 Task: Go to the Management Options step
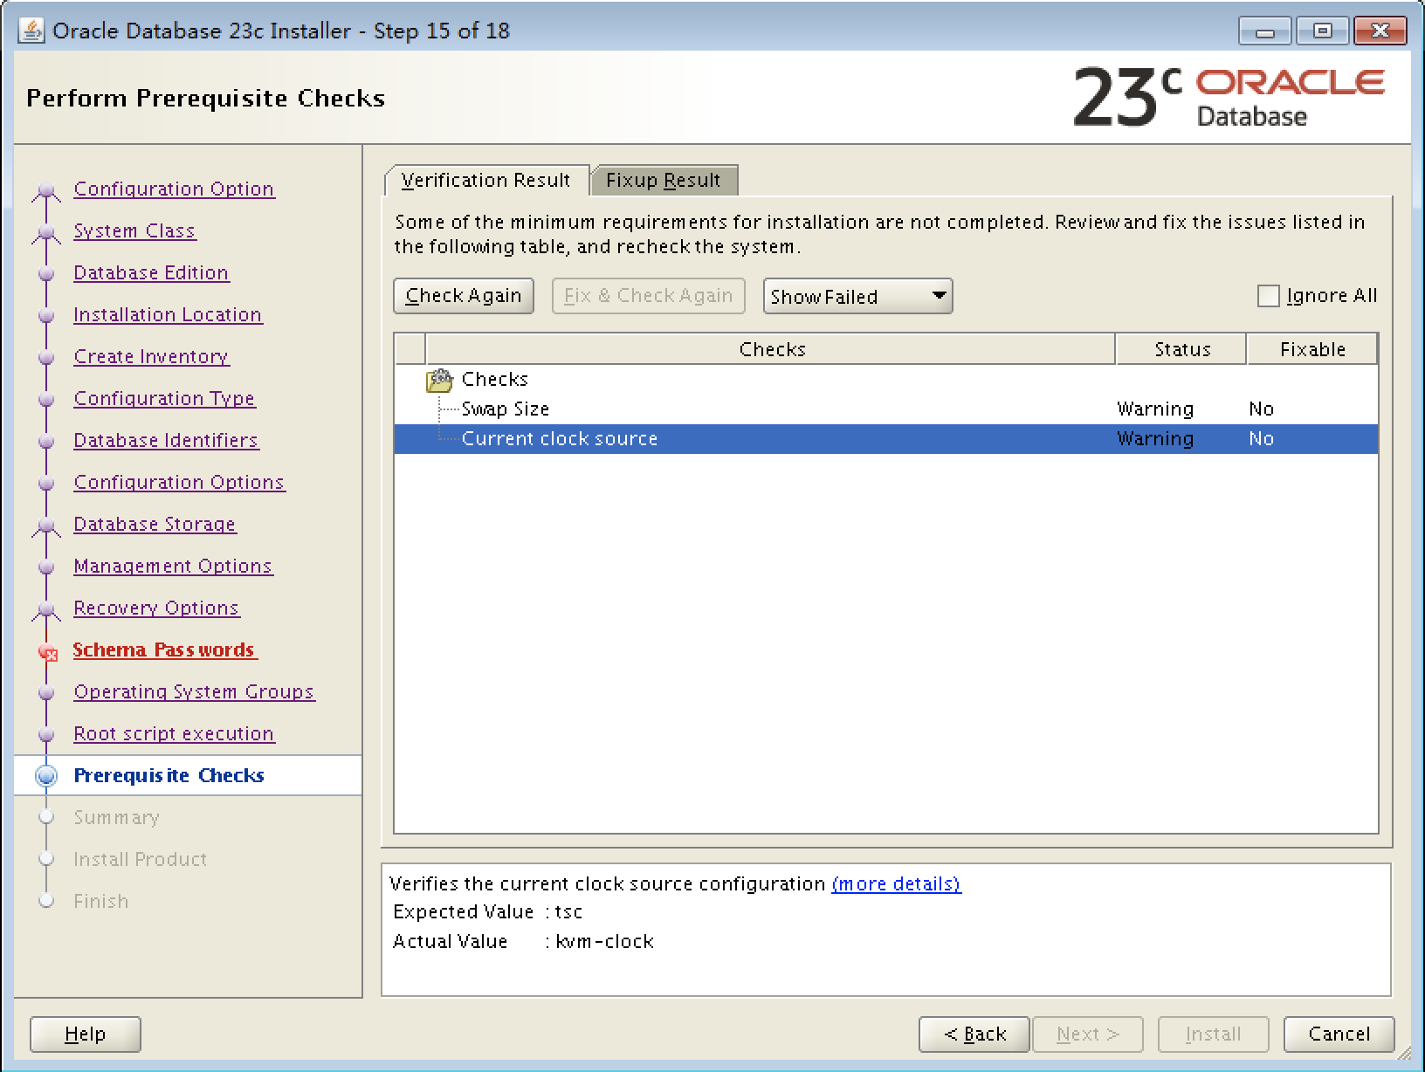[173, 567]
